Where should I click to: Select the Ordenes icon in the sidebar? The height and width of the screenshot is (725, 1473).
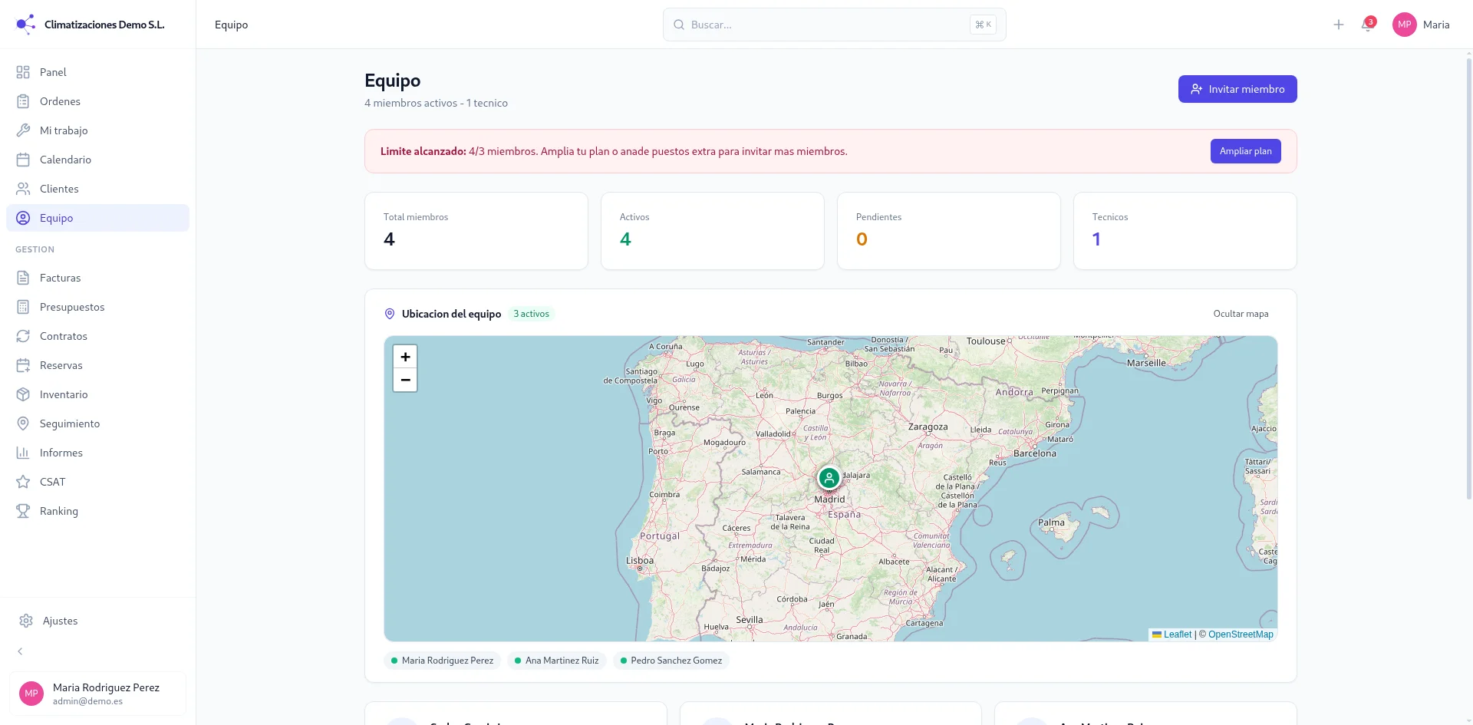[x=23, y=101]
